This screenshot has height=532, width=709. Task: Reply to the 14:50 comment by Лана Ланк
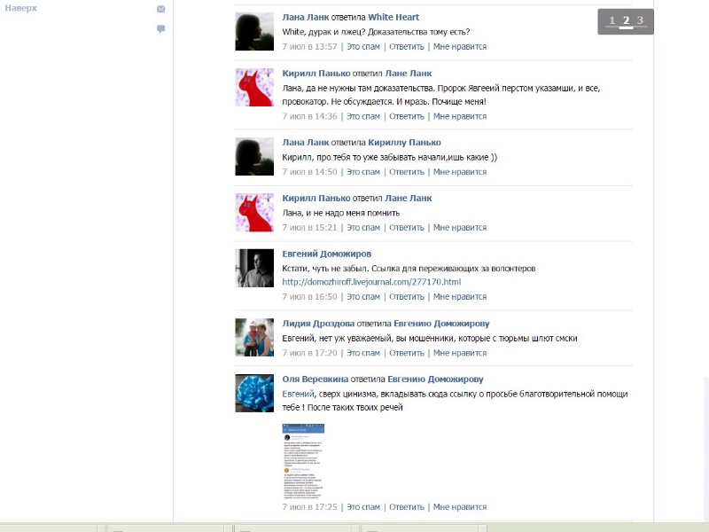click(407, 172)
